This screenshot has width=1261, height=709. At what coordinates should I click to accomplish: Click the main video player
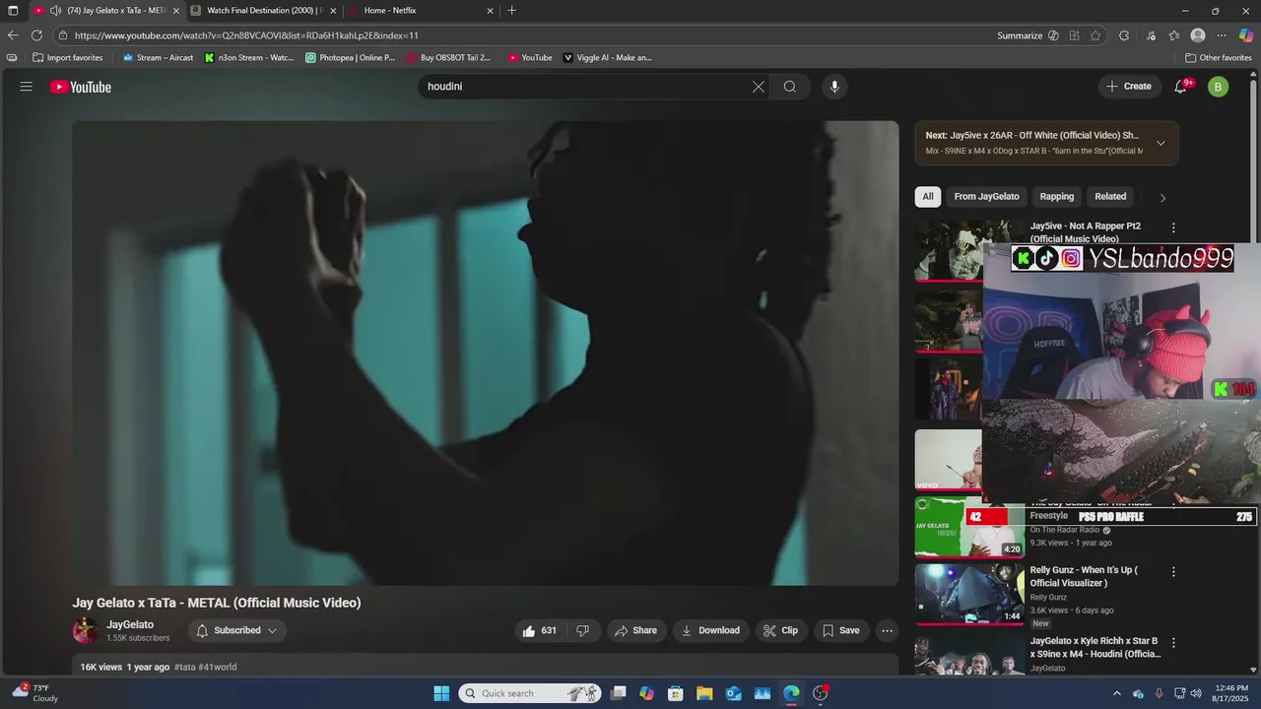[x=486, y=354]
